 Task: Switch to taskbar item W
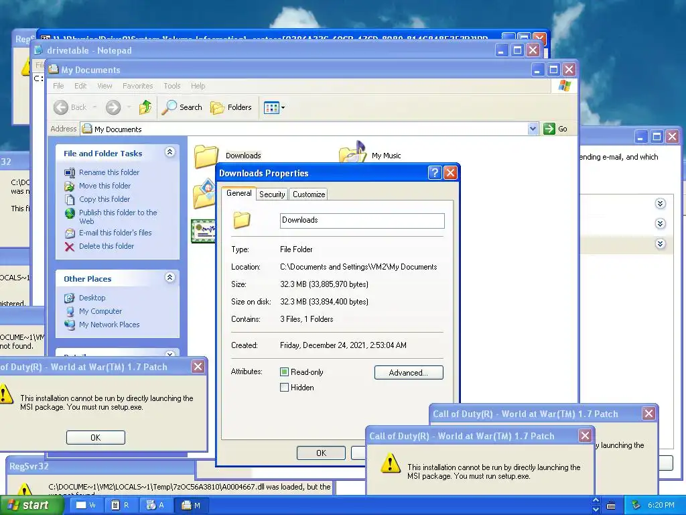pos(86,505)
